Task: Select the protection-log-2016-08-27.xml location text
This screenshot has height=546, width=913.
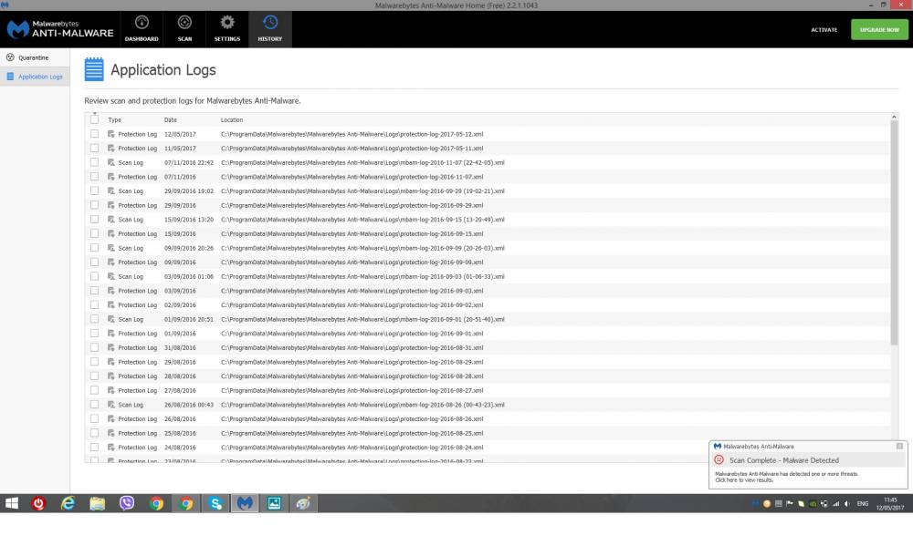Action: point(352,390)
